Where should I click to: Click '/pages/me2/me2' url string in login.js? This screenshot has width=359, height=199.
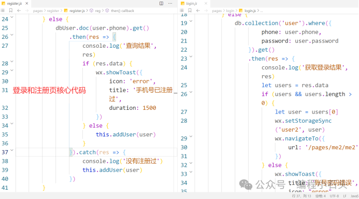pyautogui.click(x=332, y=148)
